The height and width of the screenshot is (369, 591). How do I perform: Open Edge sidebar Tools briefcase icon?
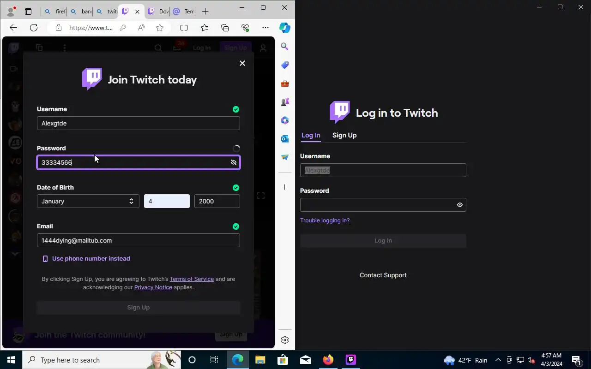click(x=285, y=83)
